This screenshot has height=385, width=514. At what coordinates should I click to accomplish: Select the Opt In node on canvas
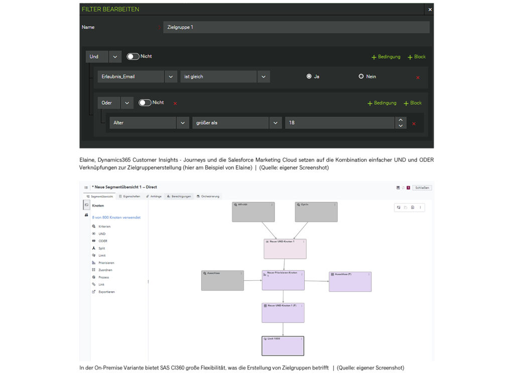tap(316, 212)
